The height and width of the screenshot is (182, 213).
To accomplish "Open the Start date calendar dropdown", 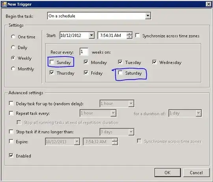I will pos(92,35).
